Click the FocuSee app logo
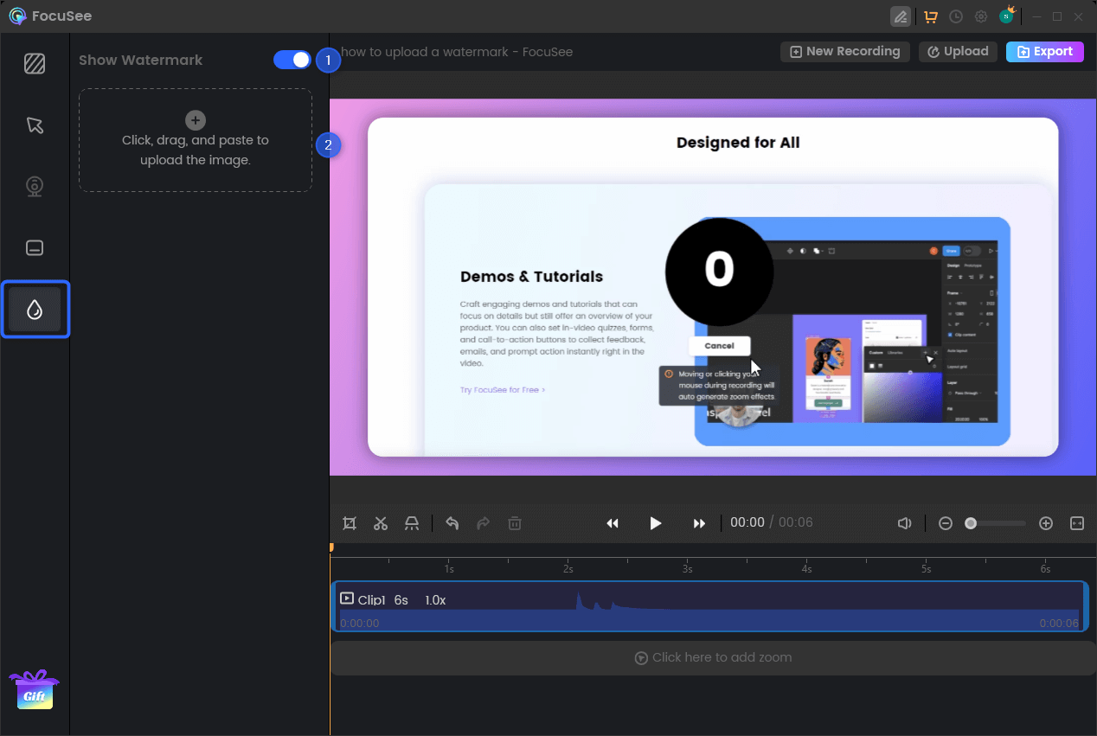The image size is (1097, 736). (17, 16)
